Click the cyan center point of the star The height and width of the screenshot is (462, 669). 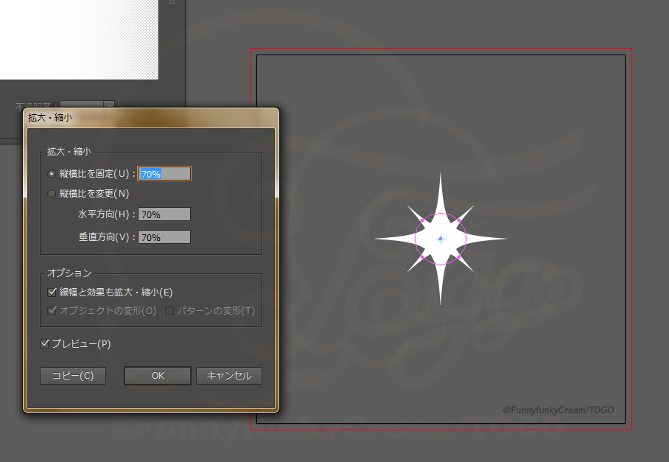[x=441, y=239]
